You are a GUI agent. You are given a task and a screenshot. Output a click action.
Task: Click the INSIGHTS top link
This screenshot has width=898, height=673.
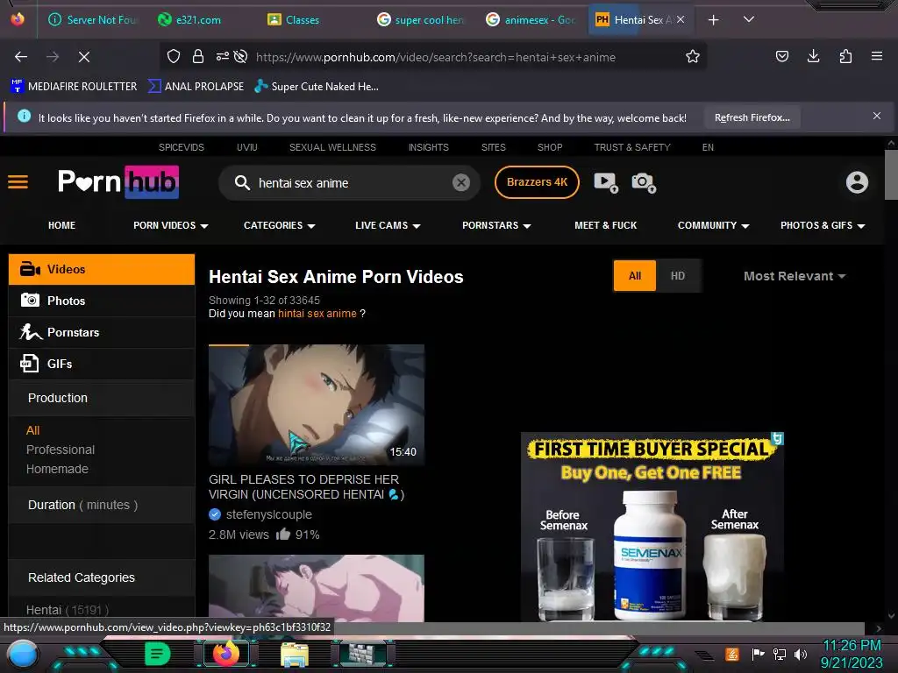428,147
